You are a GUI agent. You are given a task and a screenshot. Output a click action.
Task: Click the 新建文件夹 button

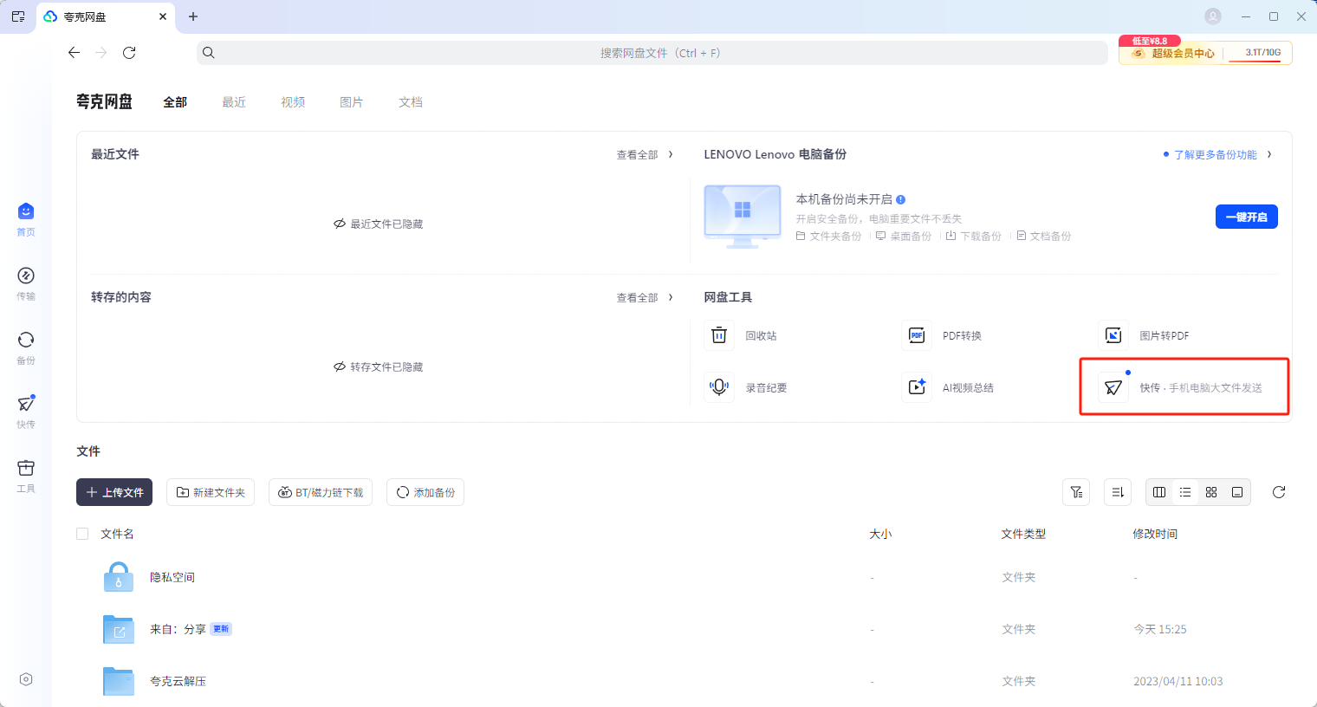(211, 492)
